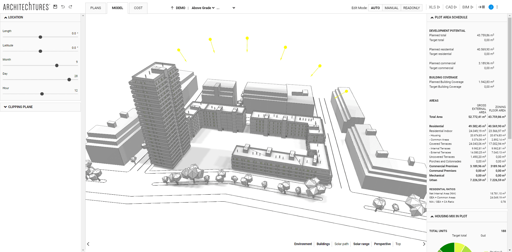Switch Edit Mode to READONLY
Screen dimensions: 512x252
(x=411, y=8)
